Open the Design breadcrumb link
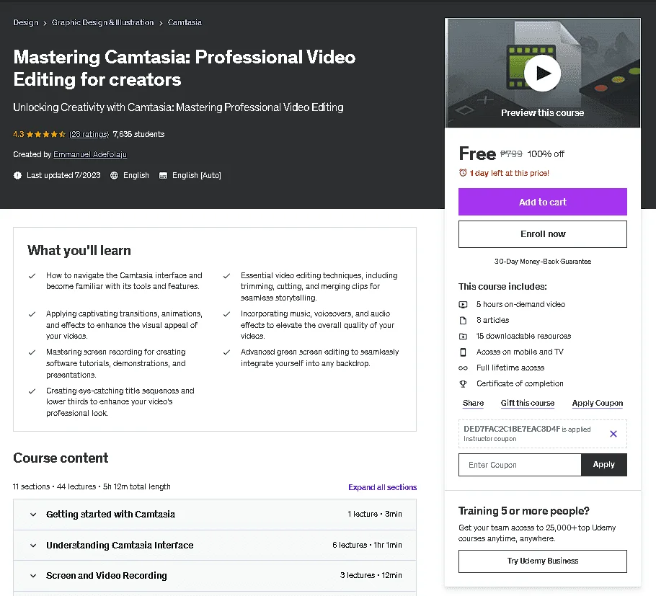This screenshot has width=656, height=596. tap(25, 22)
